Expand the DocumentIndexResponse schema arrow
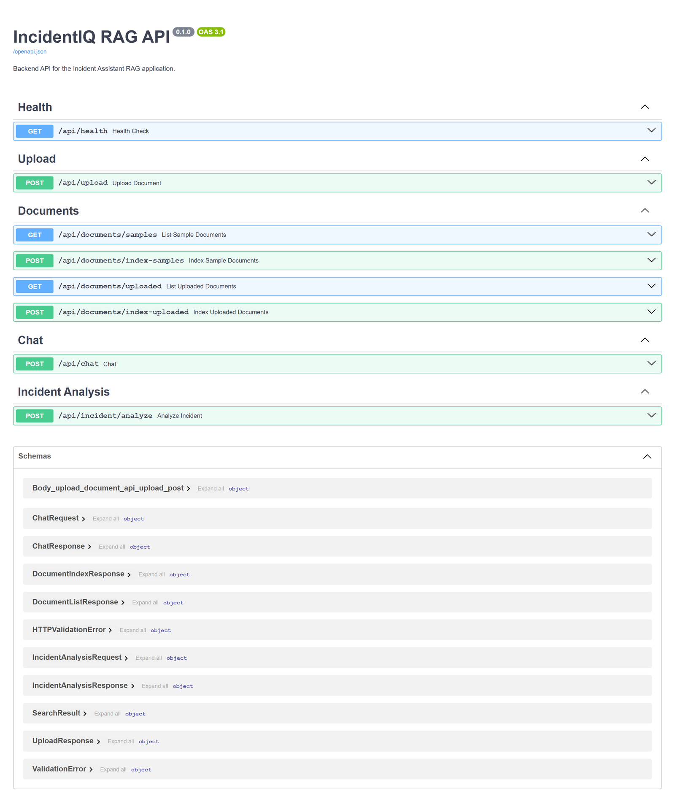 129,574
